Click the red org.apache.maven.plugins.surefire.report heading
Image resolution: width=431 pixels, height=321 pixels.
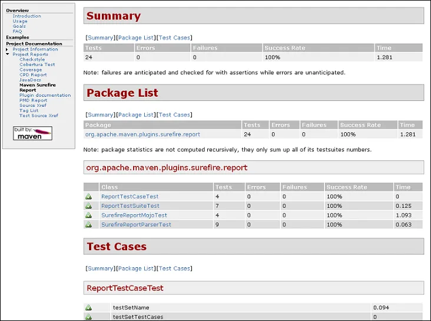click(x=167, y=168)
